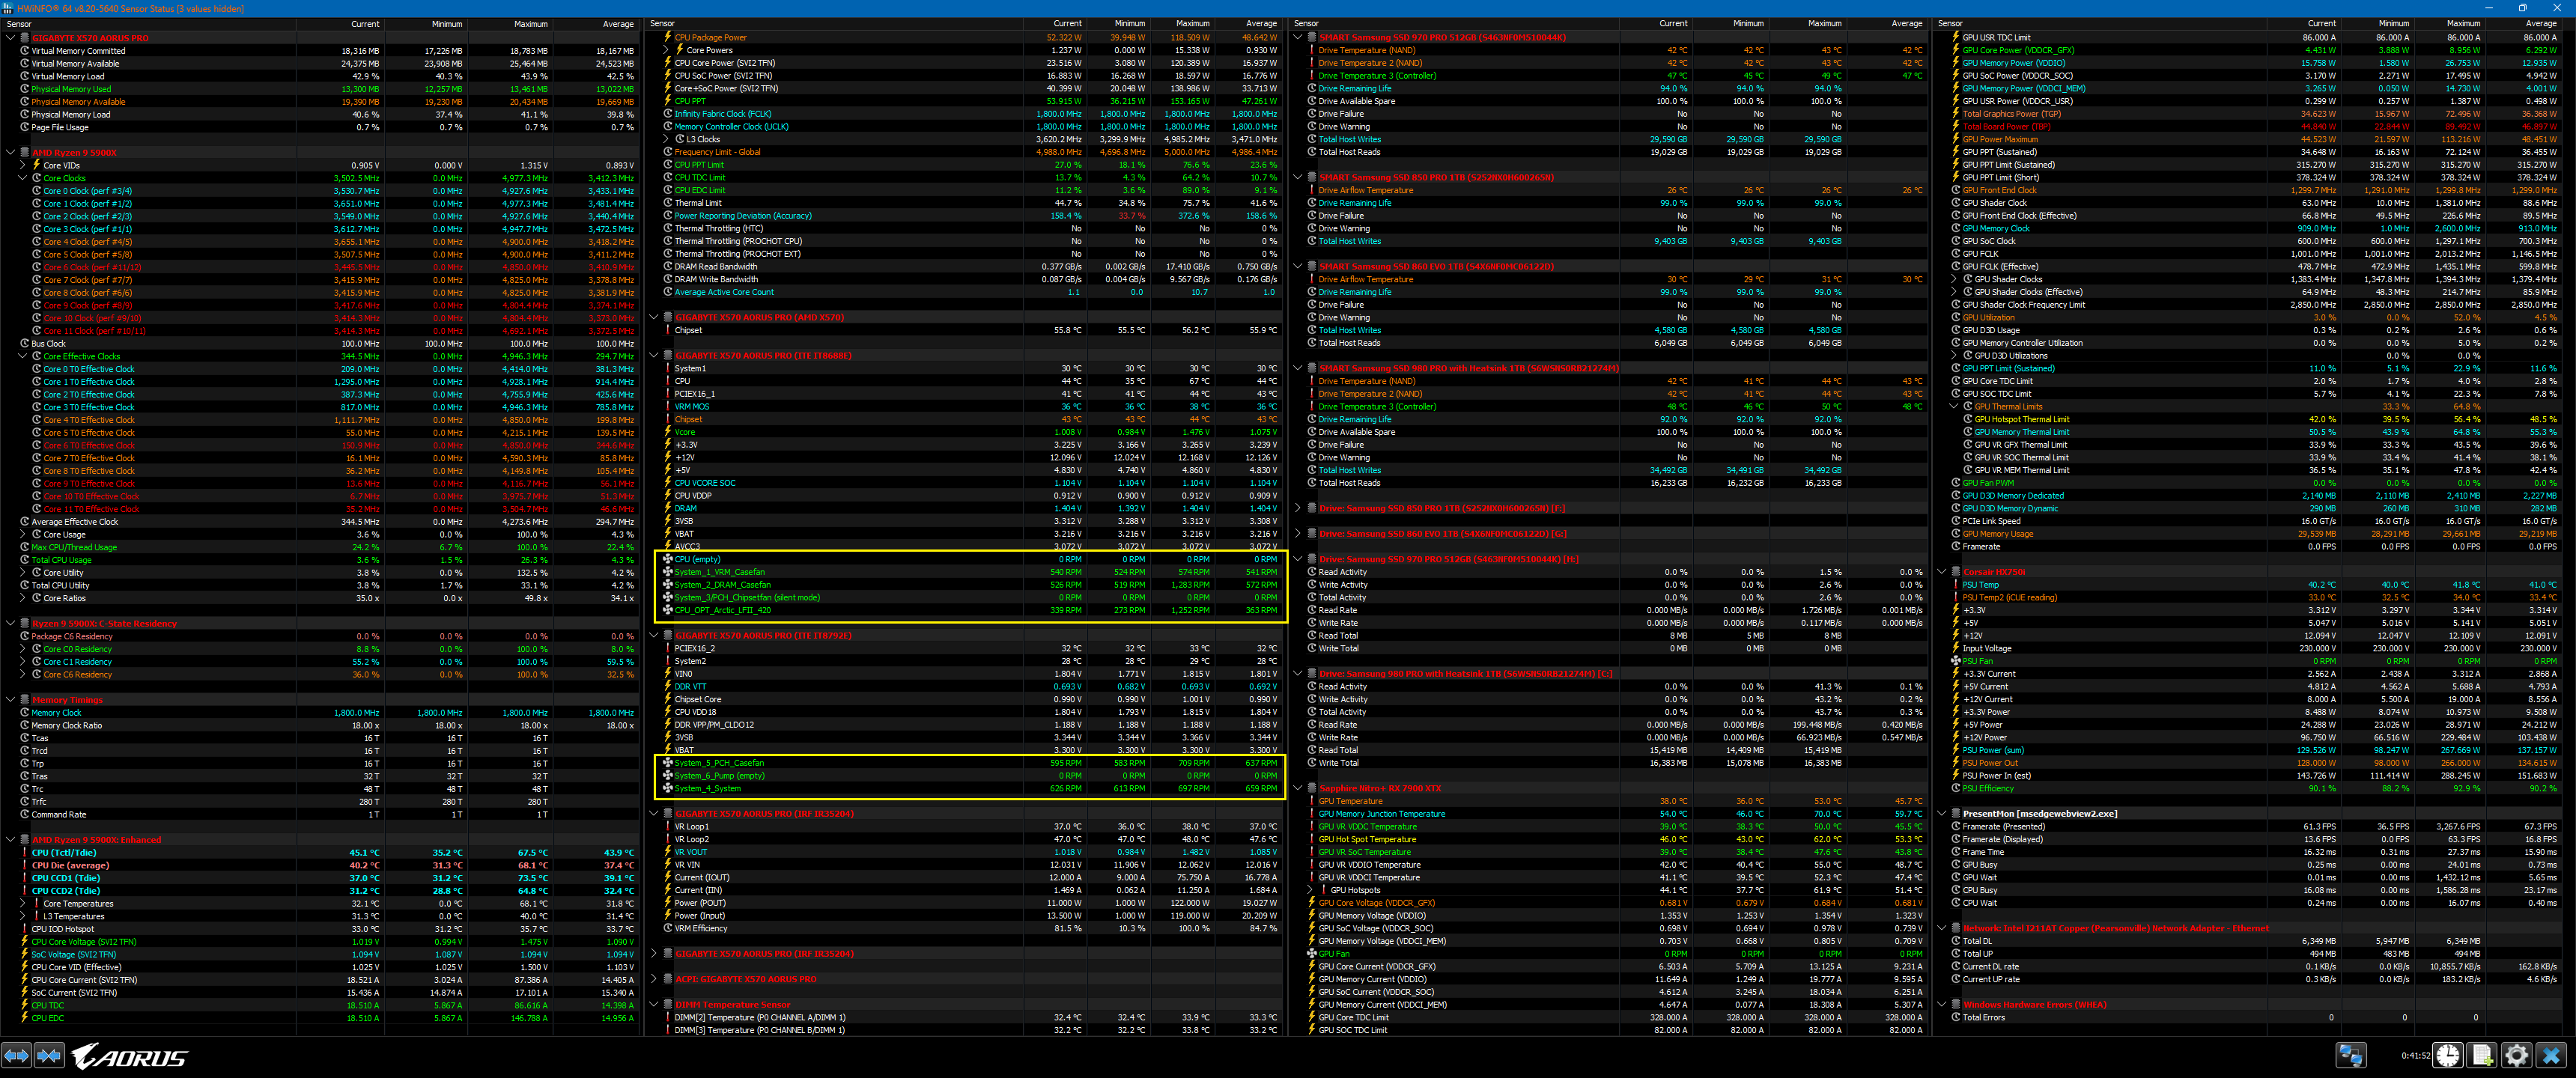Screen dimensions: 2576x1078
Task: Click lightning icon beside PSU Power (sum)
Action: point(1955,750)
